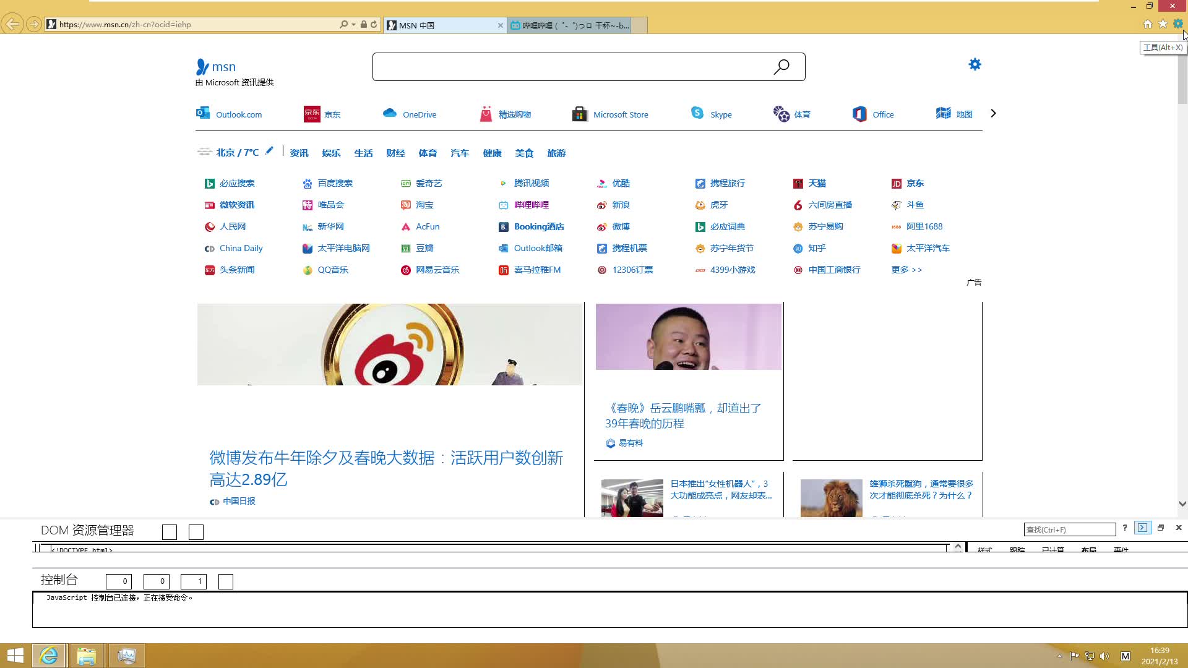Open 岳云鹏 春晚 article photo
1188x668 pixels.
[x=688, y=336]
